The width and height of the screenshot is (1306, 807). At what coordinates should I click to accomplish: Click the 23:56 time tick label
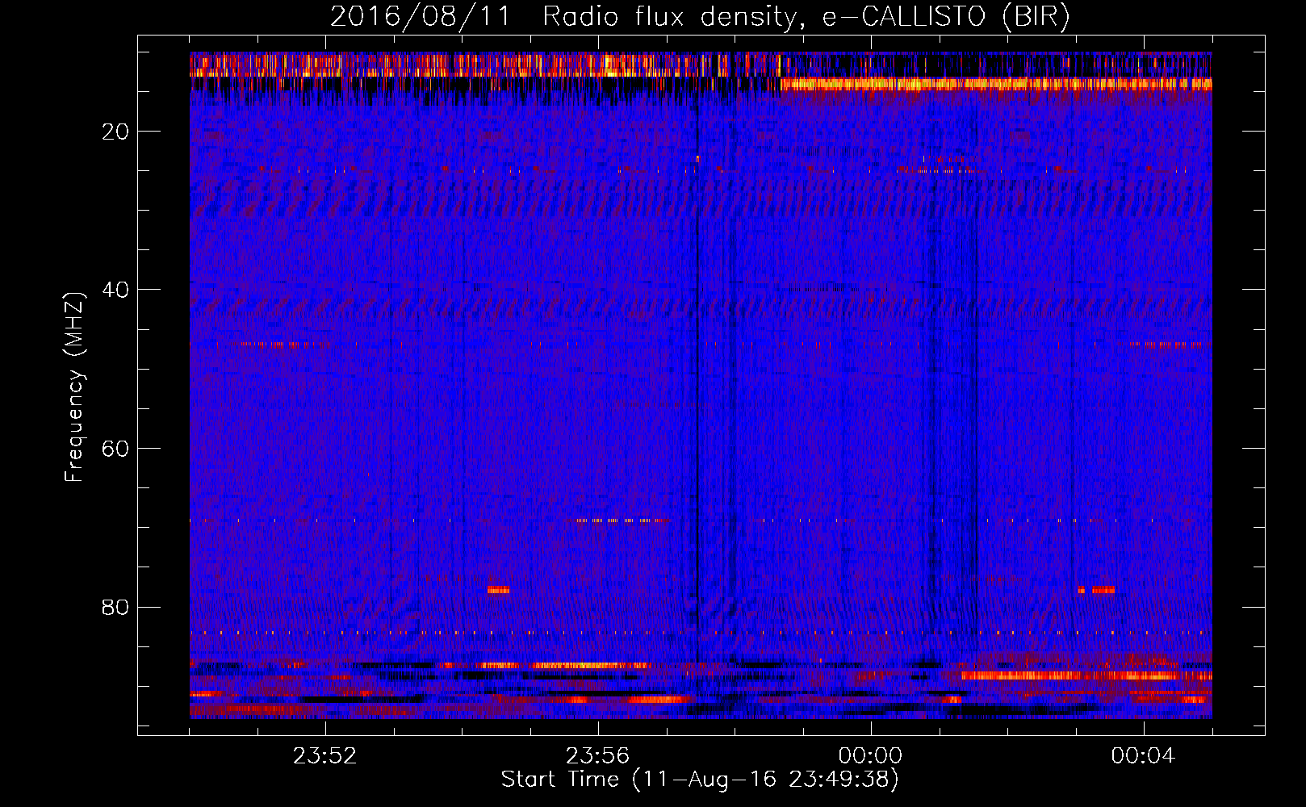point(597,756)
